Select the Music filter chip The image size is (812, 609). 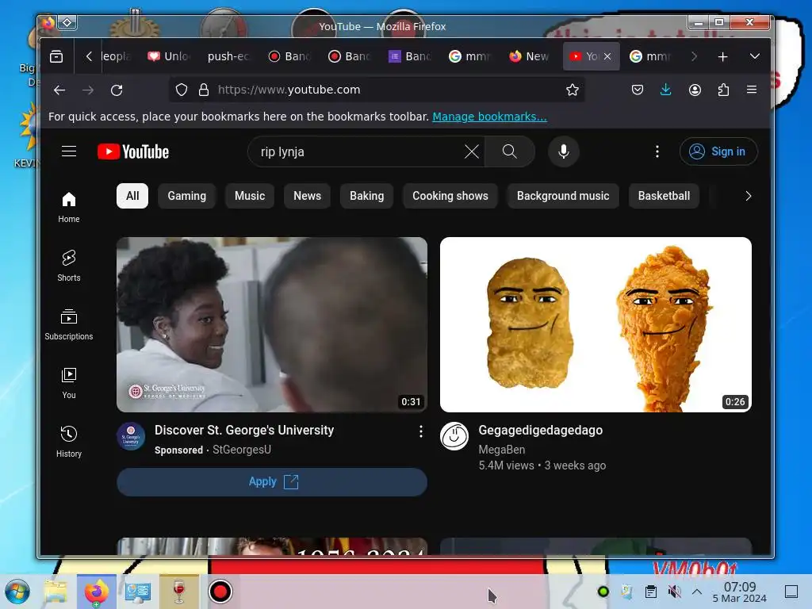coord(250,196)
